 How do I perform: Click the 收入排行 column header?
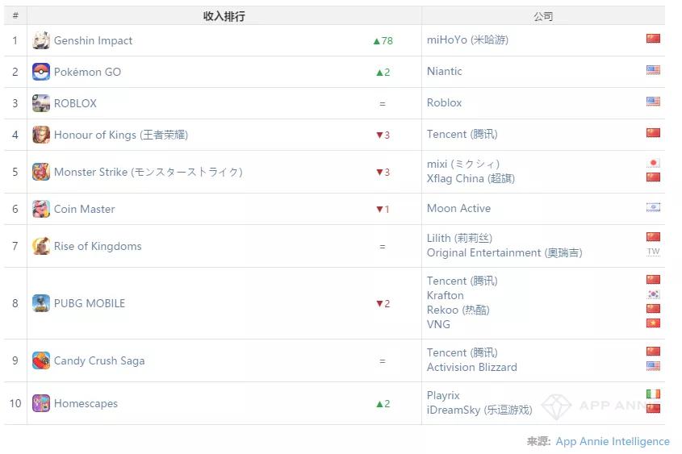[x=224, y=16]
